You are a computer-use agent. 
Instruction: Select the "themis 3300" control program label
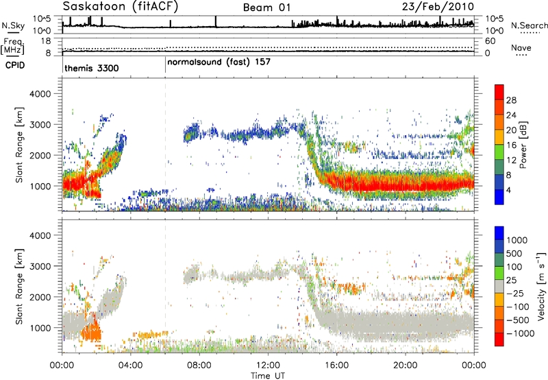92,68
